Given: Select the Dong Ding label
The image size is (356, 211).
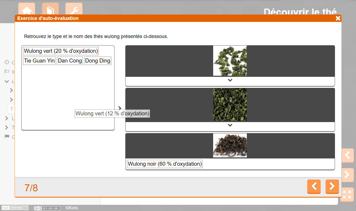Looking at the screenshot, I should (x=98, y=61).
